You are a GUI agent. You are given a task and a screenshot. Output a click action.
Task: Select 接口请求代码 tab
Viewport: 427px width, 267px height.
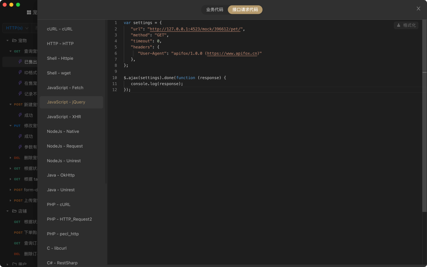245,10
